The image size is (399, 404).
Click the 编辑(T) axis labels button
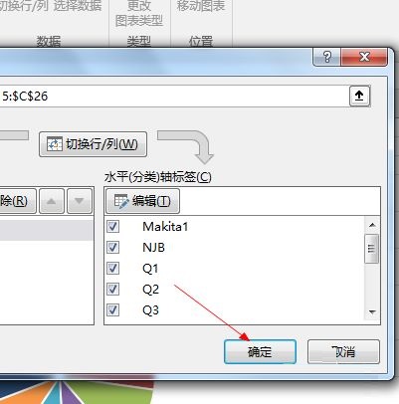tap(143, 201)
